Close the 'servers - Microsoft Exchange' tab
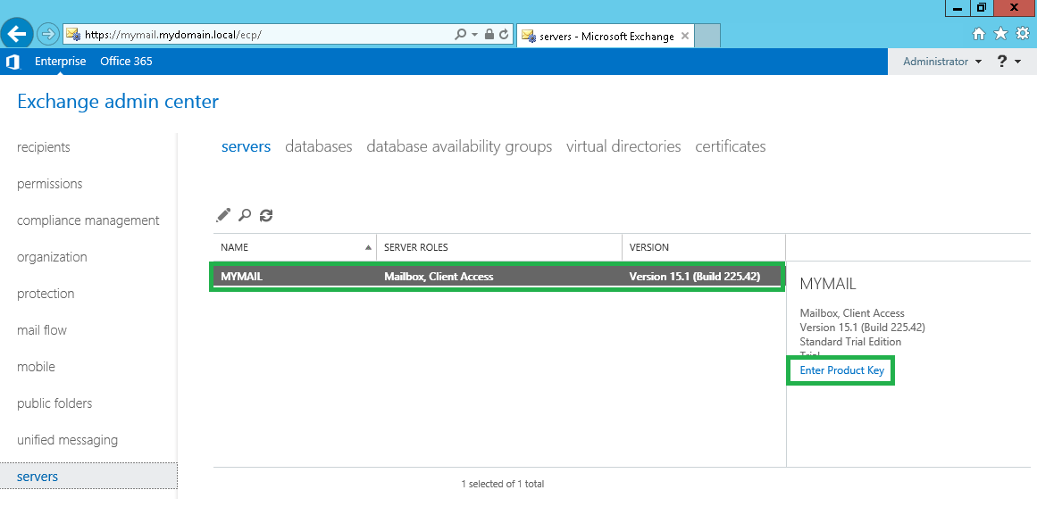 coord(685,37)
